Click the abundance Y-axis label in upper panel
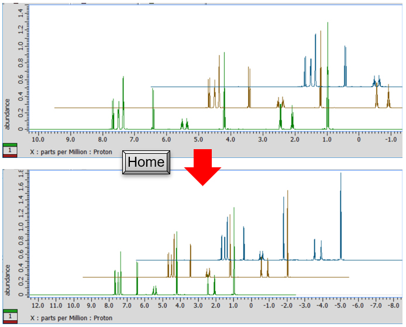 [x=8, y=114]
